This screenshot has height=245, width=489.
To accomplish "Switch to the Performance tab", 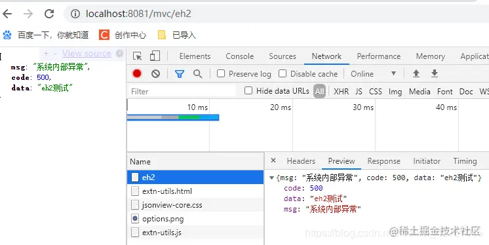I will (379, 56).
